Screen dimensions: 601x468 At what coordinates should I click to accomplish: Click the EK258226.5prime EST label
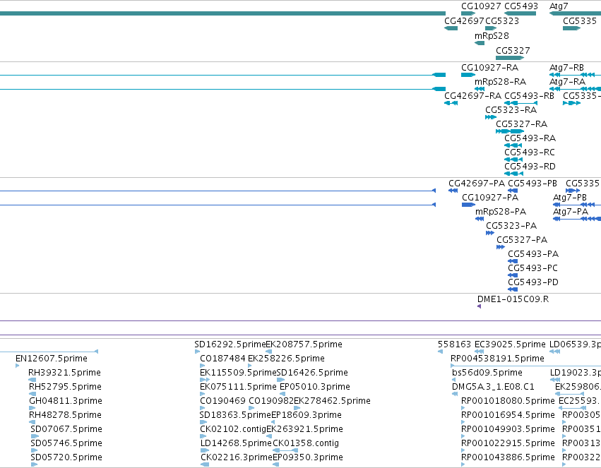[286, 359]
